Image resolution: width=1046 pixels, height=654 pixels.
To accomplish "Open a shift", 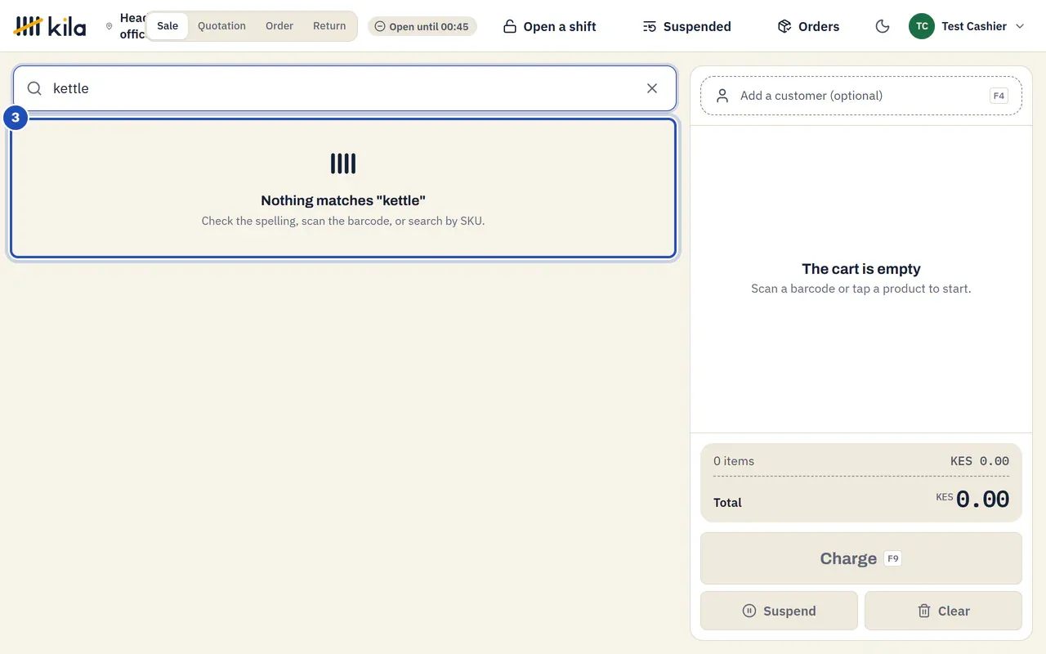I will (549, 26).
